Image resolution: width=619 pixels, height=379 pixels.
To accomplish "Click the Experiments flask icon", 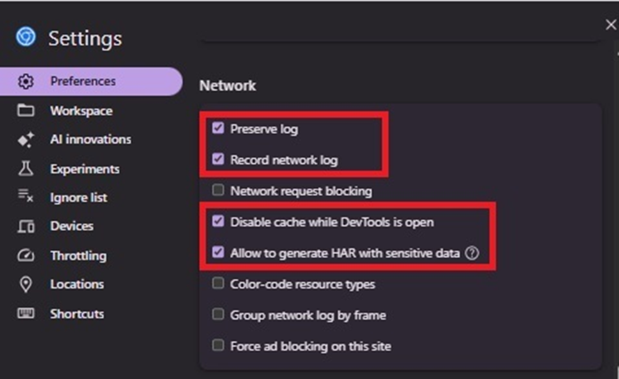I will [26, 169].
